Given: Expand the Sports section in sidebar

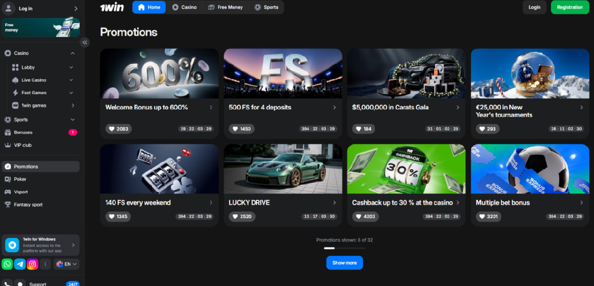Looking at the screenshot, I should (x=73, y=120).
